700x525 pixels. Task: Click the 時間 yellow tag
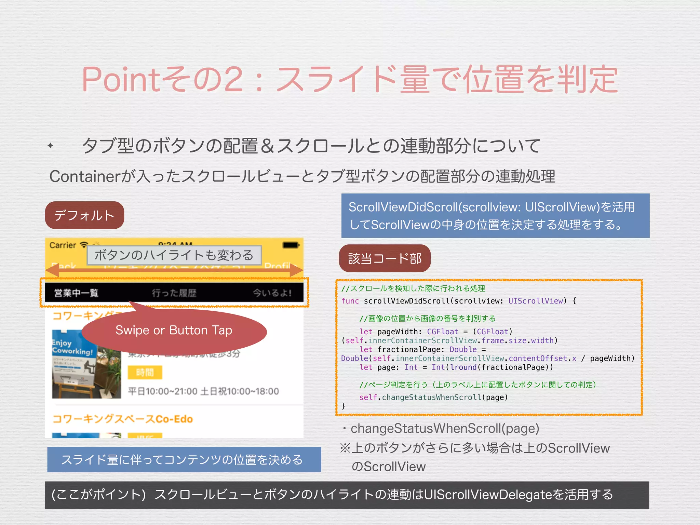145,372
